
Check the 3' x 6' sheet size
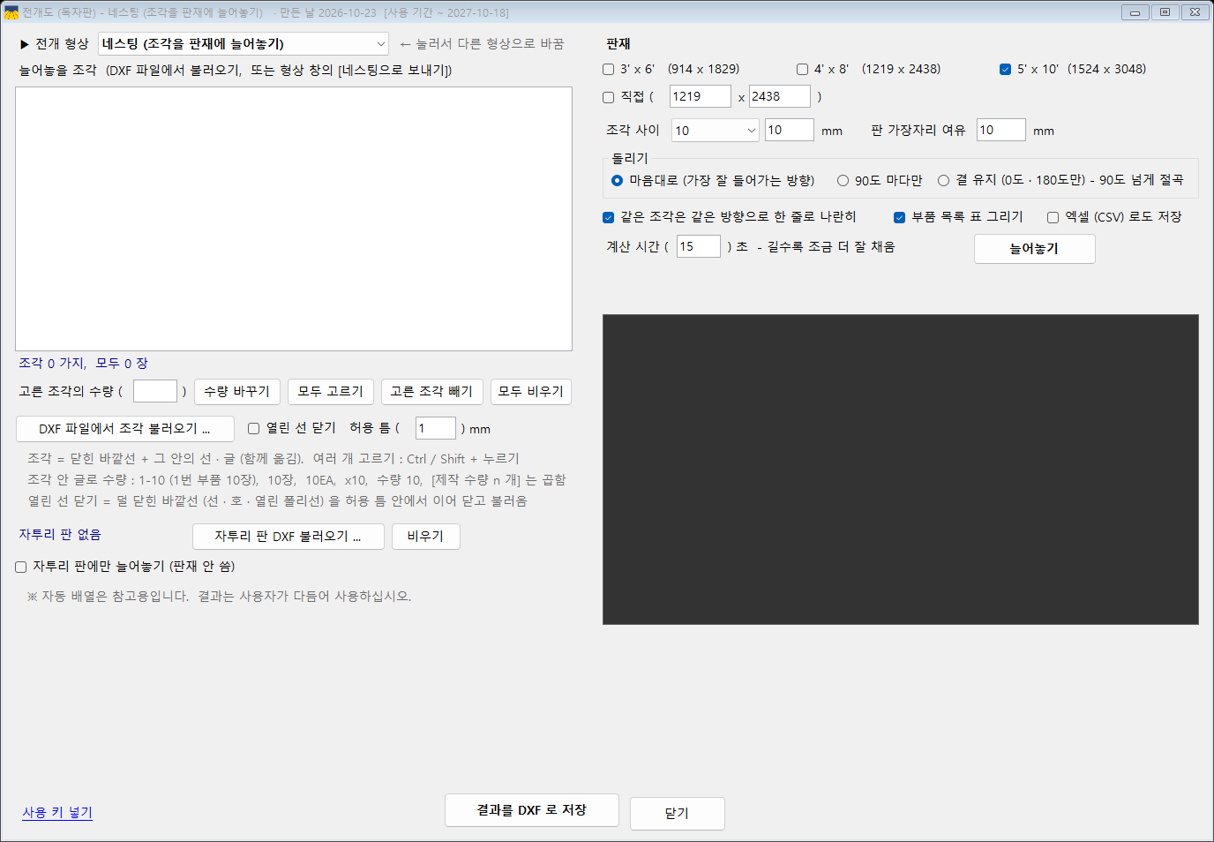tap(609, 69)
